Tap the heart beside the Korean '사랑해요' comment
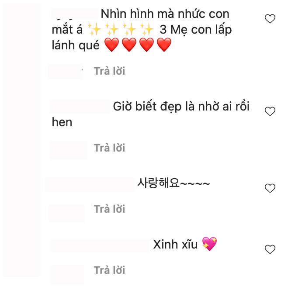The width and height of the screenshot is (281, 290). 270,188
